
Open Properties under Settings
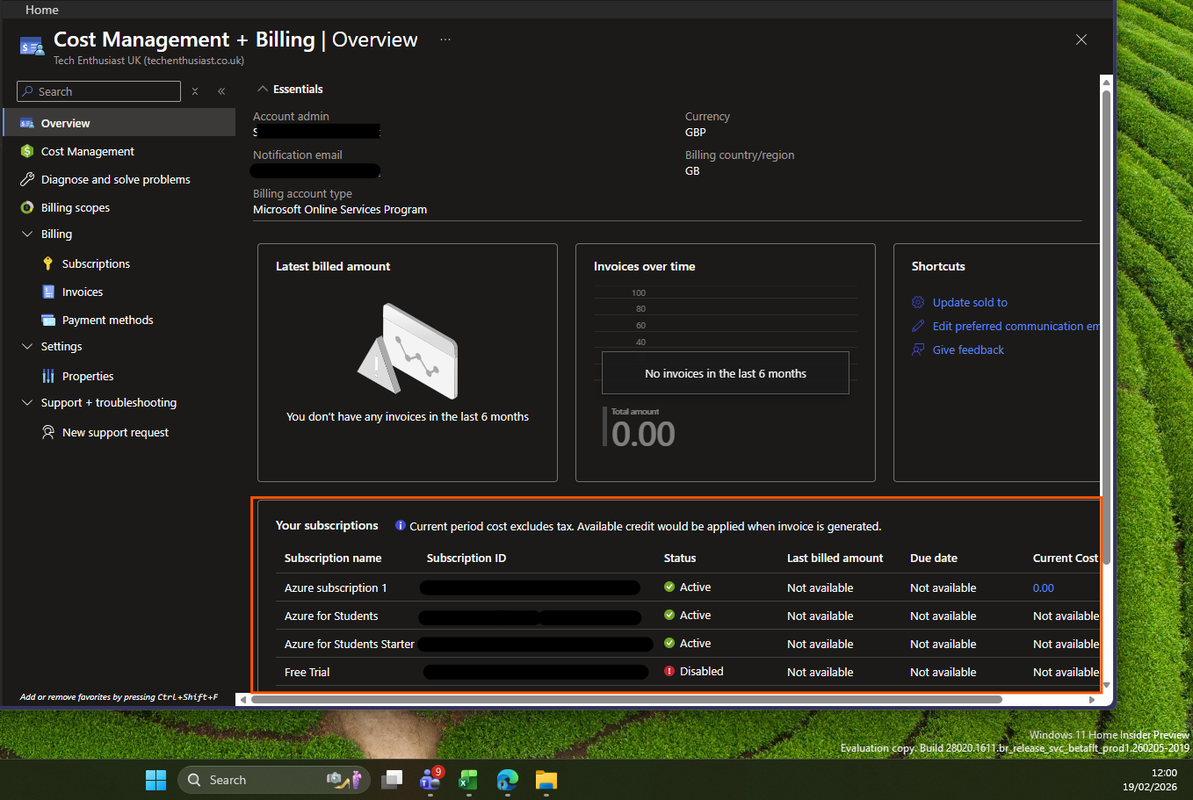click(x=88, y=376)
